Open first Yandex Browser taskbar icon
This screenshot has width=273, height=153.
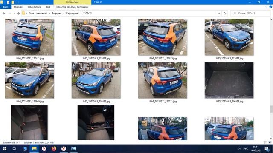click(x=44, y=149)
